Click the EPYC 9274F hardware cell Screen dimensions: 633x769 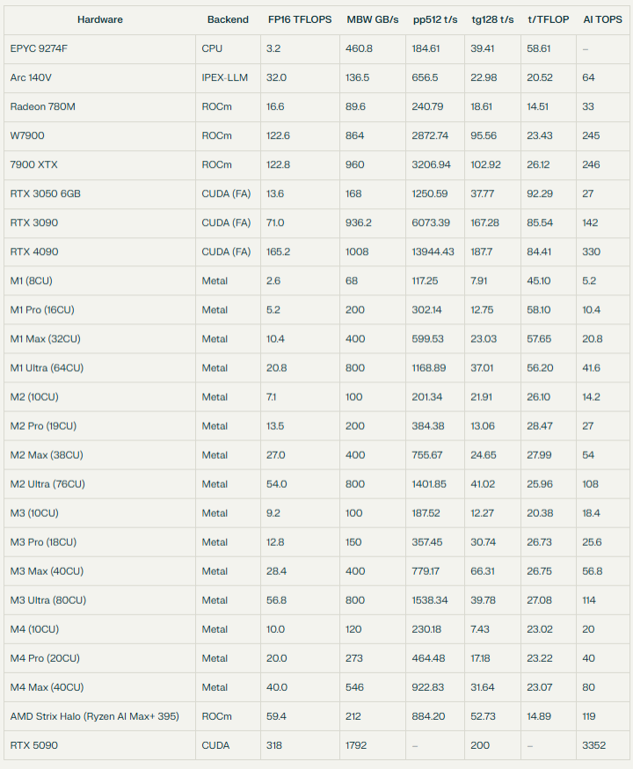coord(39,49)
